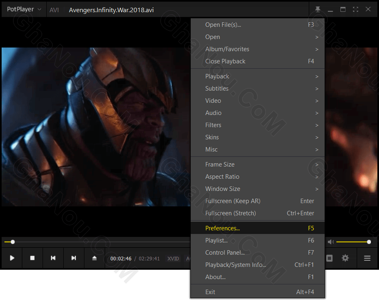Maximize the PotPlayer window
The height and width of the screenshot is (301, 379).
click(x=343, y=9)
